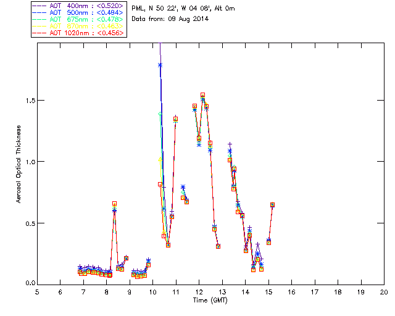395x316 pixels.
Task: Click the x-axis tick label 14
Action: tap(246, 292)
